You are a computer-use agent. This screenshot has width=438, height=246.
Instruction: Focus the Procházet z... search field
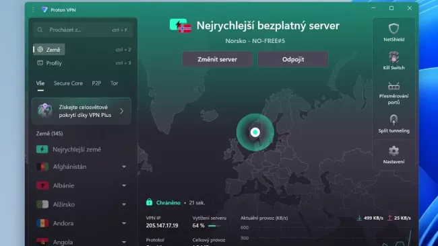click(83, 30)
